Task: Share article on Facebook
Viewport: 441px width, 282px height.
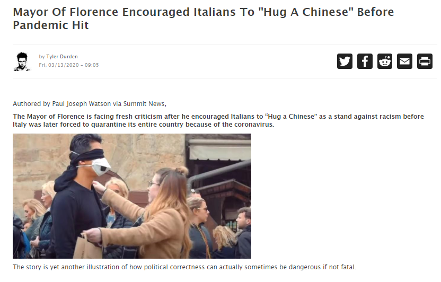Action: 365,61
